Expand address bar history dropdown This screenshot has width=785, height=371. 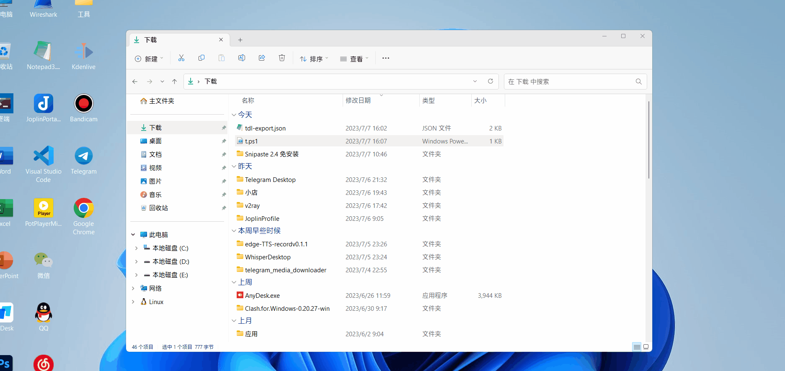tap(475, 81)
